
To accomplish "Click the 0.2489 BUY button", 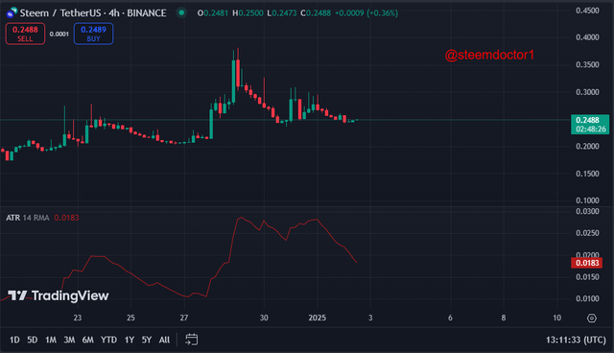I will tap(94, 34).
